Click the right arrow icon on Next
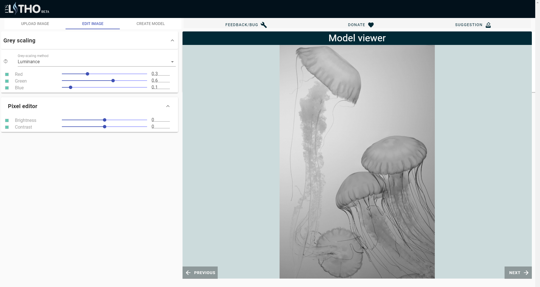Image resolution: width=540 pixels, height=287 pixels. [x=526, y=273]
